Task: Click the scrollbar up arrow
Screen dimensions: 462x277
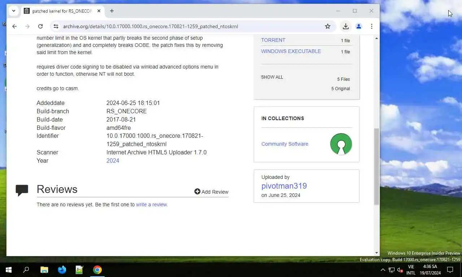Action: (x=376, y=38)
